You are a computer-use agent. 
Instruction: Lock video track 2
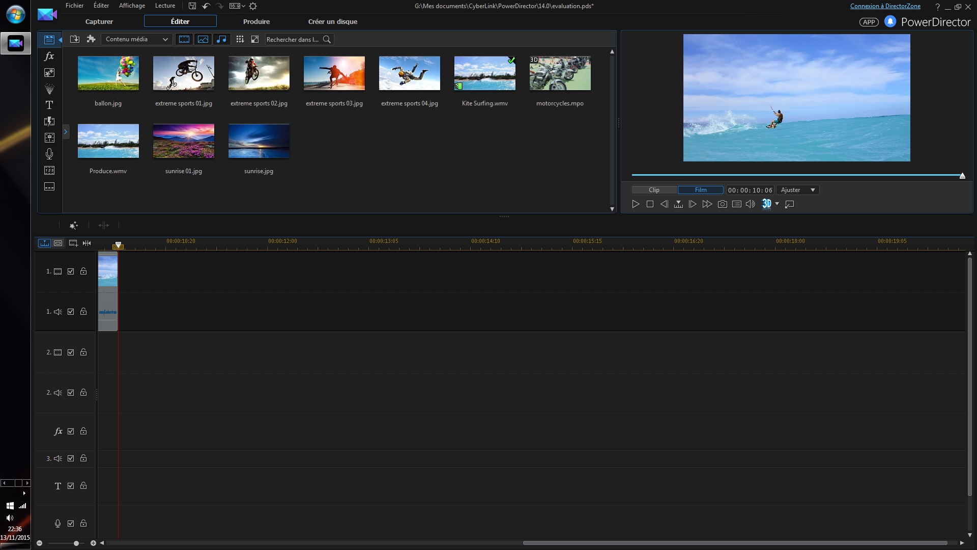pyautogui.click(x=83, y=352)
